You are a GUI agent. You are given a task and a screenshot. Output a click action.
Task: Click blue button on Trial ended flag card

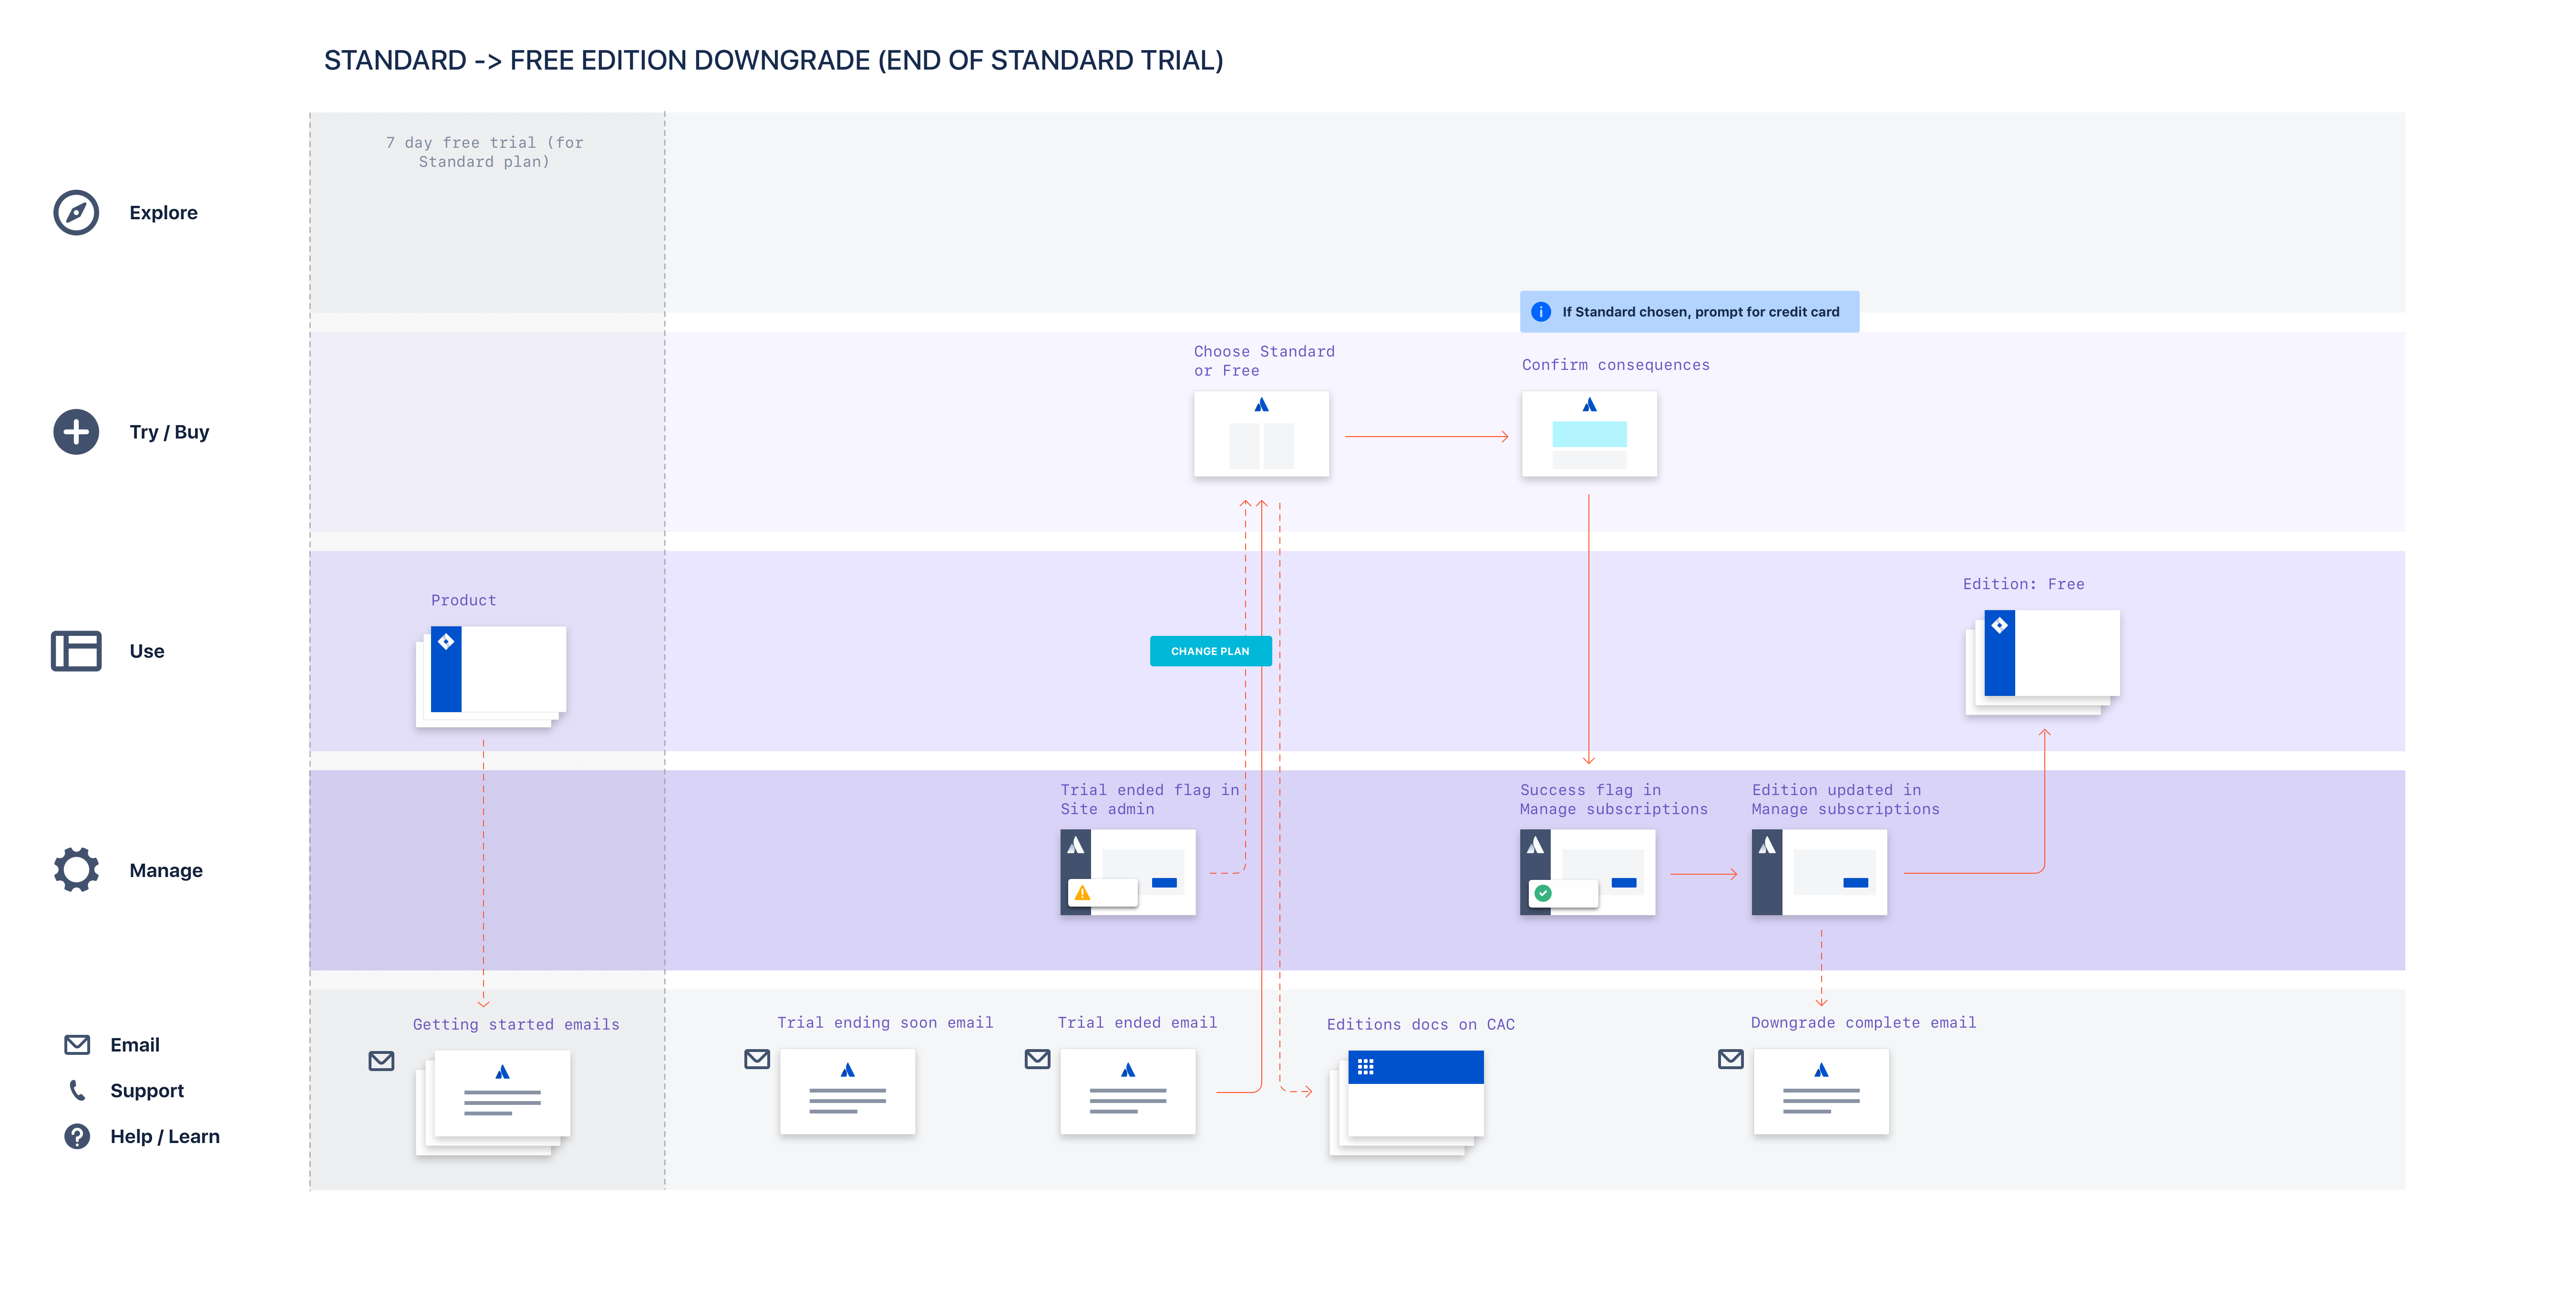(1164, 882)
